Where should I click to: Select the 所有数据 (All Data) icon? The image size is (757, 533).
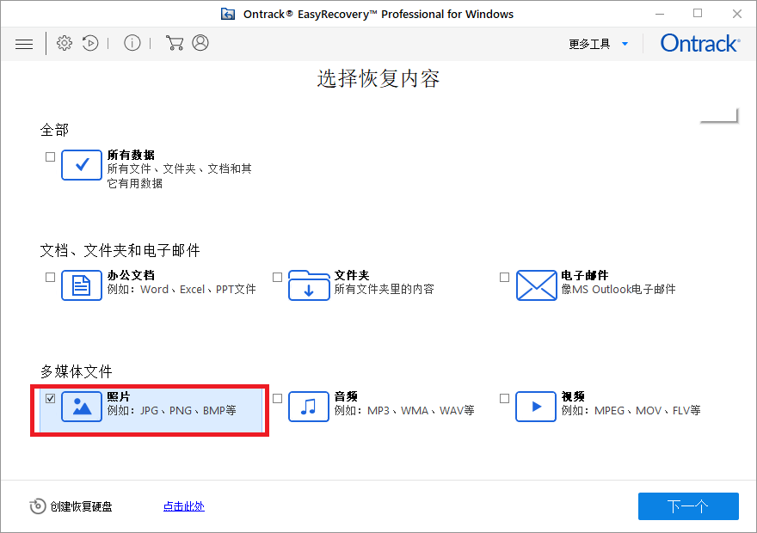coord(82,165)
